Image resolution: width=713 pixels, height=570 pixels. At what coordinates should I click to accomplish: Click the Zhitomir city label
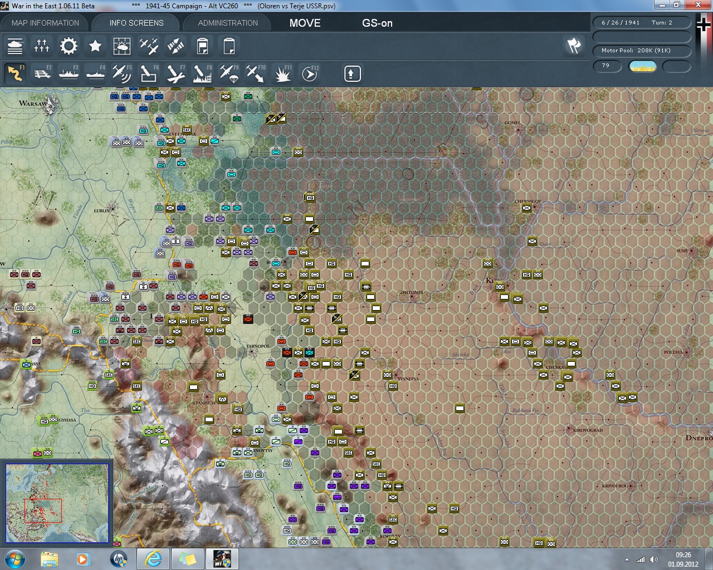[x=411, y=292]
